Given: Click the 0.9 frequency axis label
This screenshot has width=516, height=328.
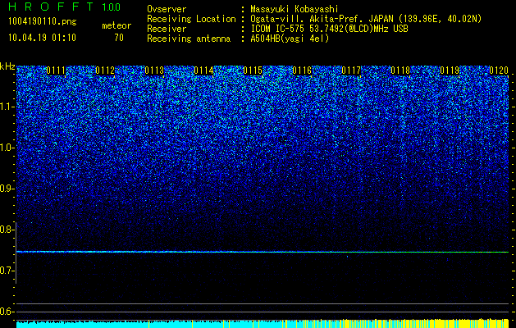Looking at the screenshot, I should tap(7, 189).
